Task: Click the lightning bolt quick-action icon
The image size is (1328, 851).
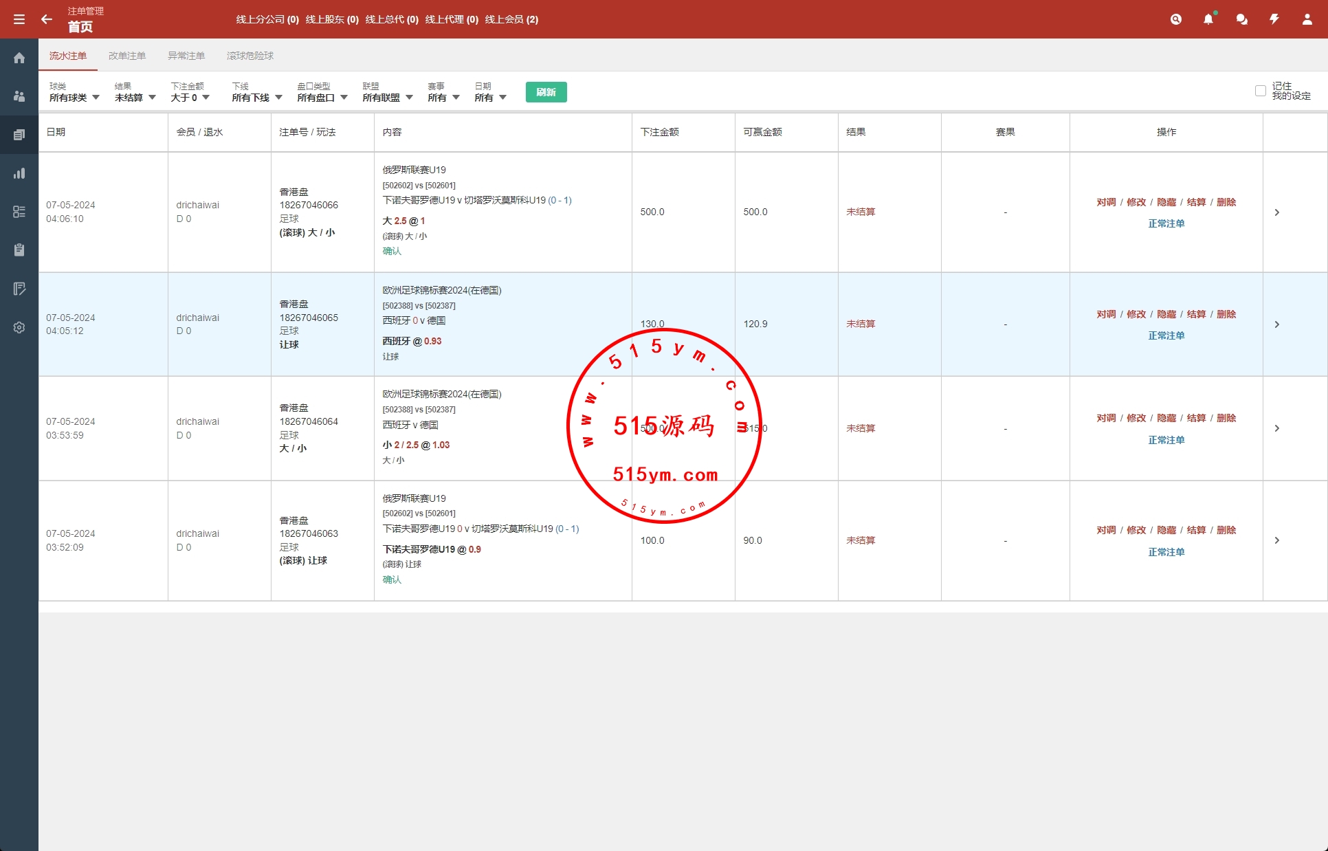Action: click(x=1274, y=19)
